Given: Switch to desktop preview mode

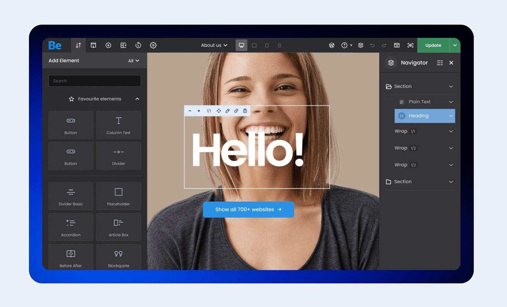Looking at the screenshot, I should pyautogui.click(x=242, y=45).
